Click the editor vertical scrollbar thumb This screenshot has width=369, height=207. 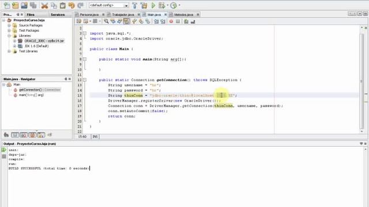(x=362, y=81)
